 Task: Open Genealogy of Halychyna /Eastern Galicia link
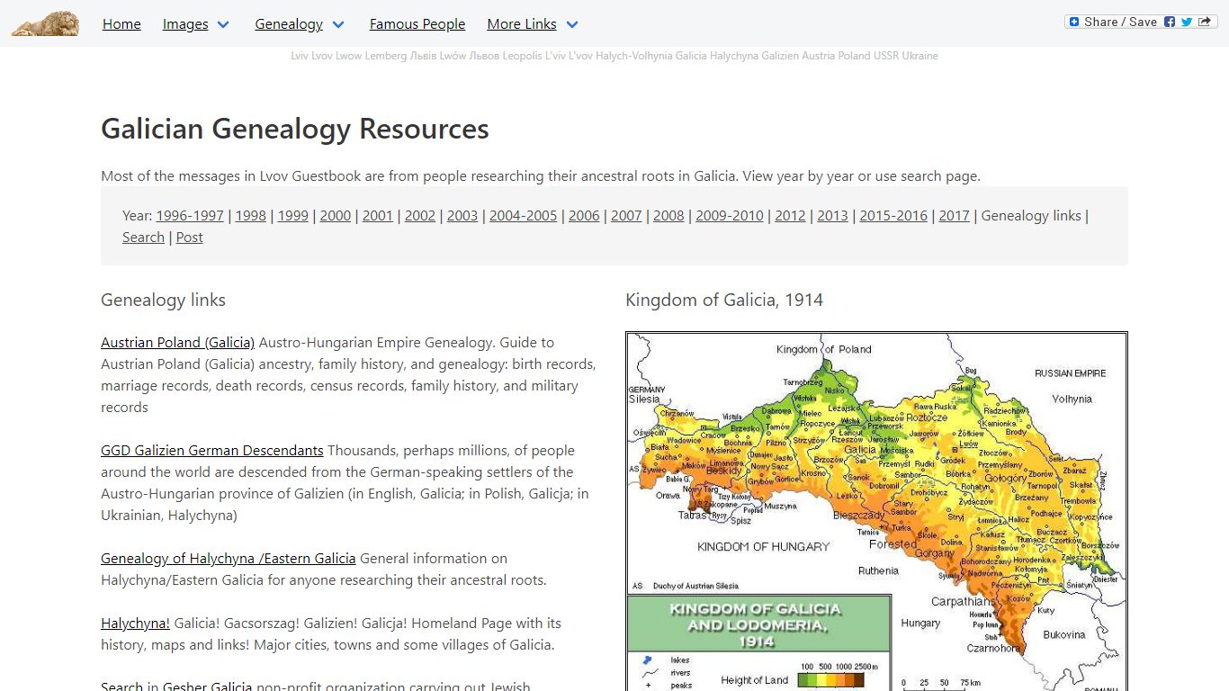(228, 559)
